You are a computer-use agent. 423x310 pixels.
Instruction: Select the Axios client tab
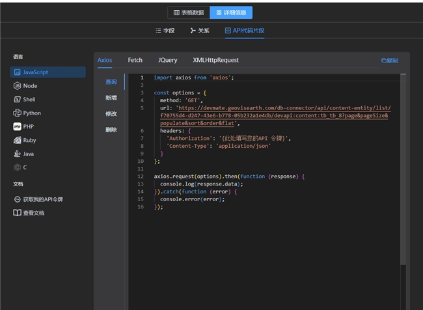pyautogui.click(x=105, y=60)
